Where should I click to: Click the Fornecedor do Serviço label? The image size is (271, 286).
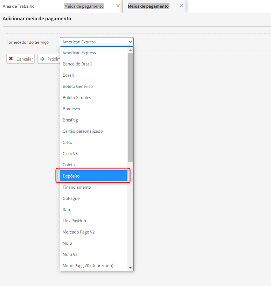point(27,42)
